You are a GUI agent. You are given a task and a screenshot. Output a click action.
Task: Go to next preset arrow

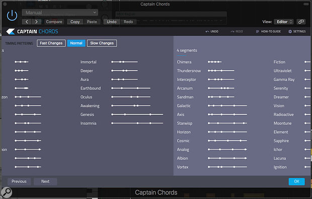36,22
